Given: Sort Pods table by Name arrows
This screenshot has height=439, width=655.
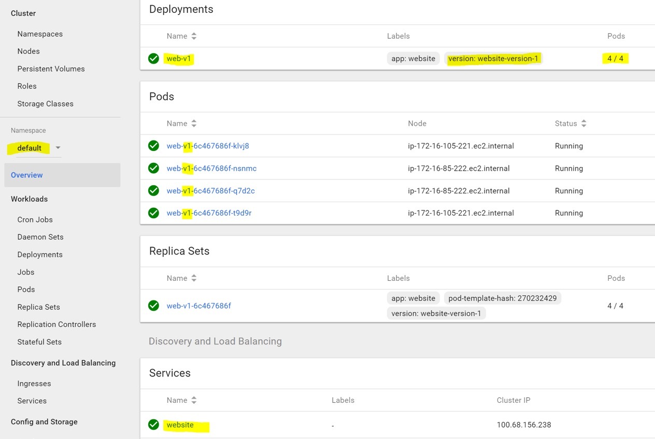Looking at the screenshot, I should pos(194,124).
